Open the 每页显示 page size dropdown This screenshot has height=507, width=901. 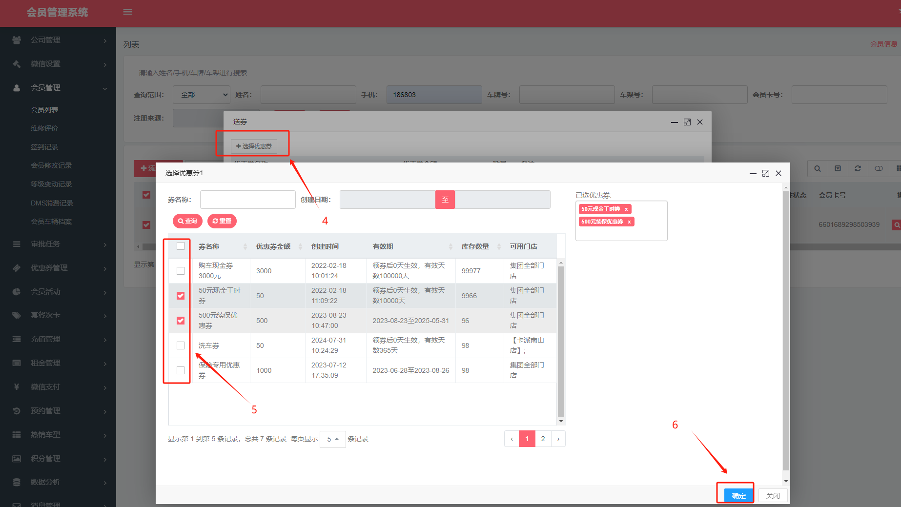332,439
